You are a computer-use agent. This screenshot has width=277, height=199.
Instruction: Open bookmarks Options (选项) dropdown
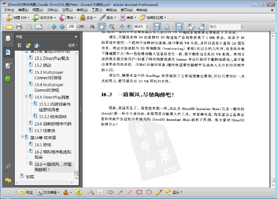pyautogui.click(x=72, y=45)
